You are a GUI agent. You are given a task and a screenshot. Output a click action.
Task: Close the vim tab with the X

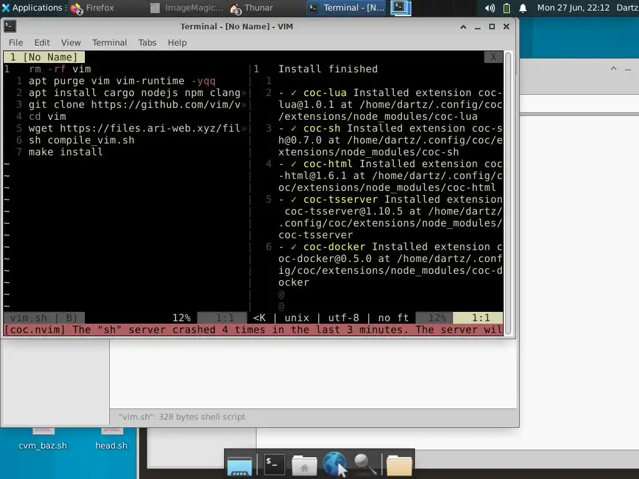click(x=493, y=57)
